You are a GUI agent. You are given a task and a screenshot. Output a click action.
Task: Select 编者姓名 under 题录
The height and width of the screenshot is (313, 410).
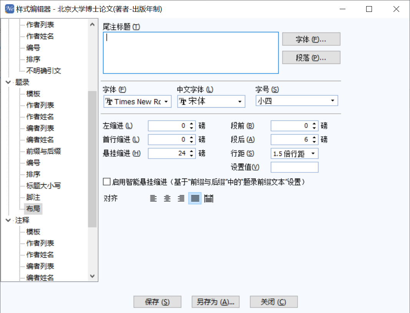coord(40,140)
